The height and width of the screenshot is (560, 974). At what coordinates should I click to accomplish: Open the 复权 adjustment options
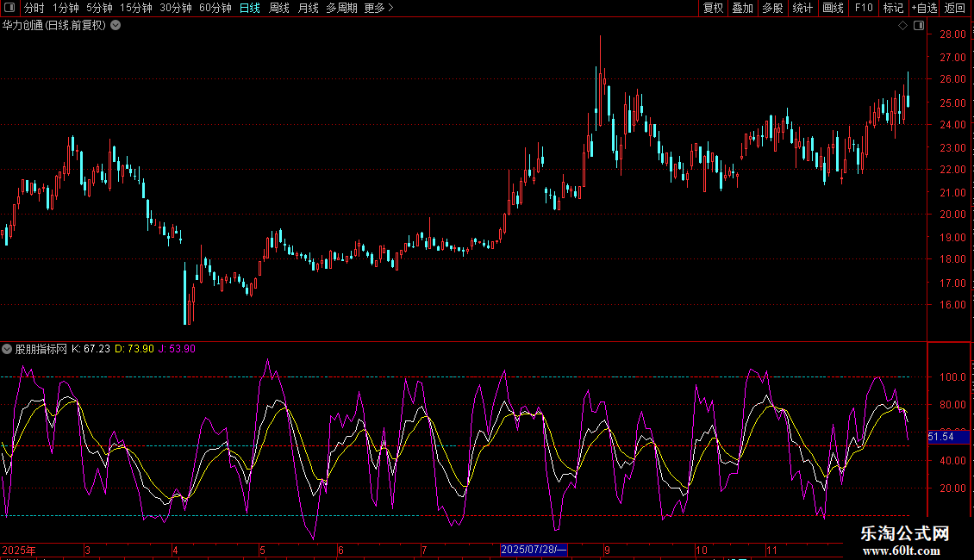tap(713, 8)
